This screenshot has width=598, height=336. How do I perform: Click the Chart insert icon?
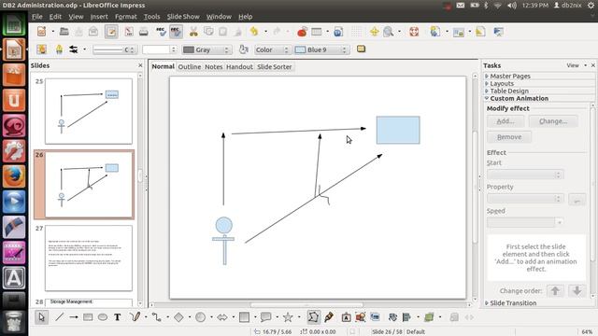tap(302, 32)
